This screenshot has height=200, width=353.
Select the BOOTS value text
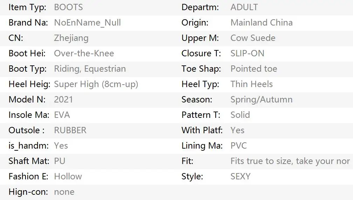68,7
